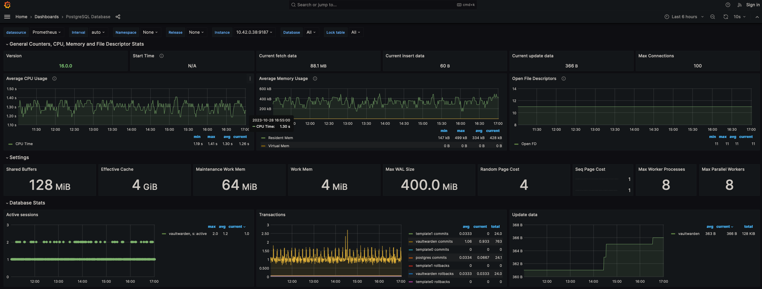The width and height of the screenshot is (762, 289).
Task: Toggle CPU Time legend series
Action: [24, 144]
